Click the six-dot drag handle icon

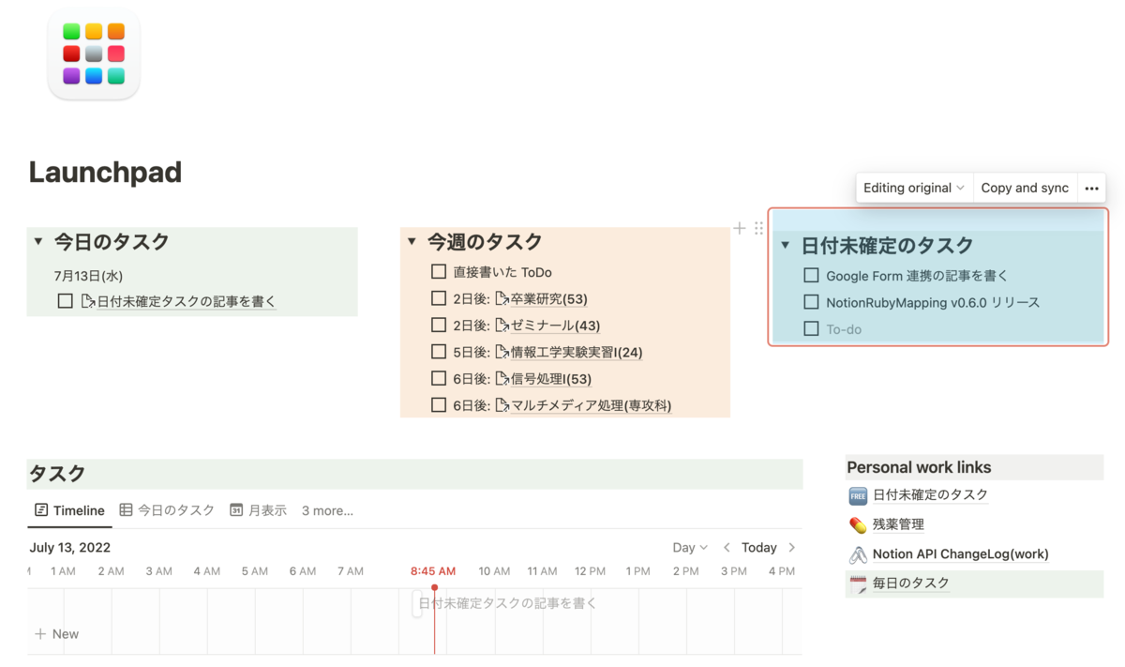click(758, 228)
